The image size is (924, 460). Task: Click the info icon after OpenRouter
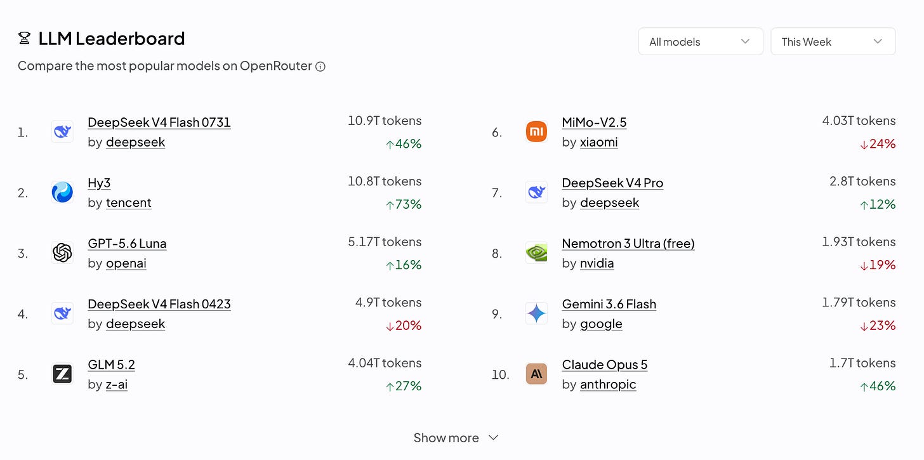(x=320, y=67)
